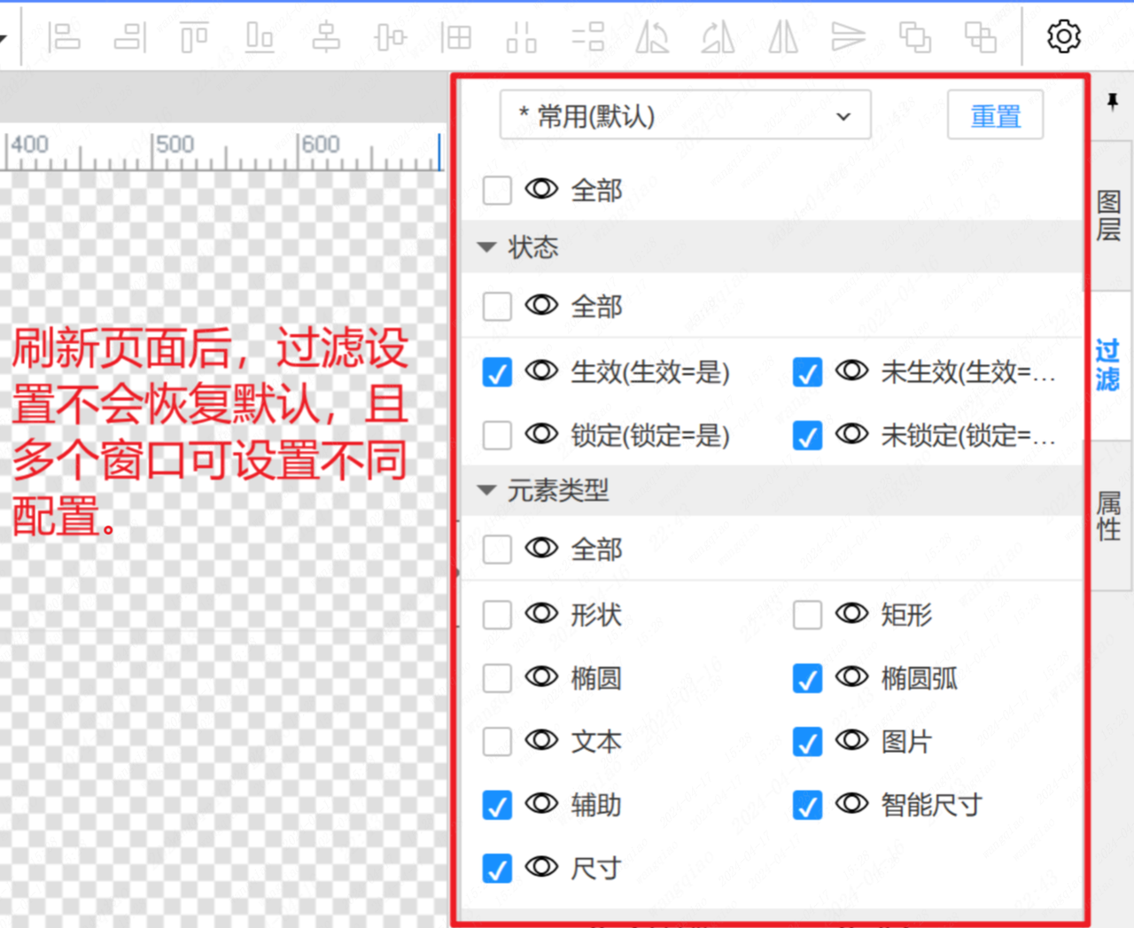This screenshot has width=1134, height=928.
Task: Tick the 全部 checkbox above the 状态 section
Action: 497,190
